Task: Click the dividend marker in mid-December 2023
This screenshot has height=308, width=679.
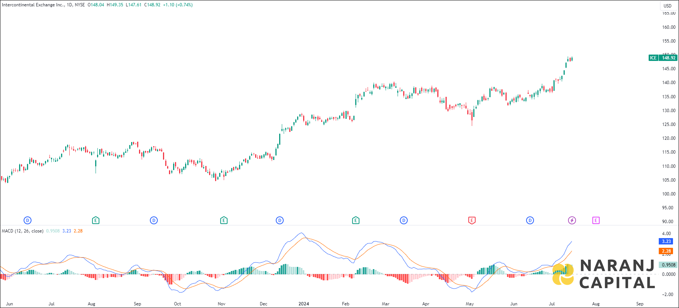Action: coord(280,221)
